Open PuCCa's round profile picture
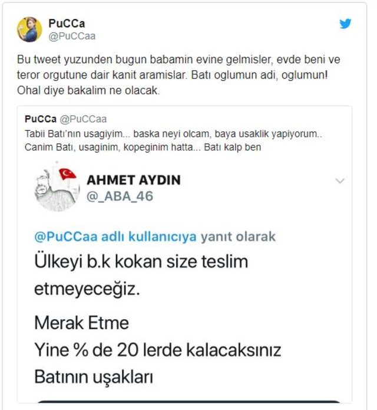Screen dimensions: 377x410 point(29,29)
